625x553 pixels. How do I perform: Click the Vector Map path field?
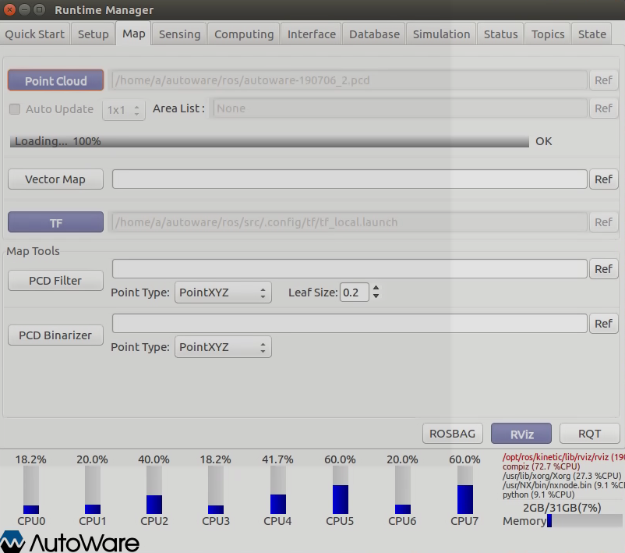click(350, 179)
